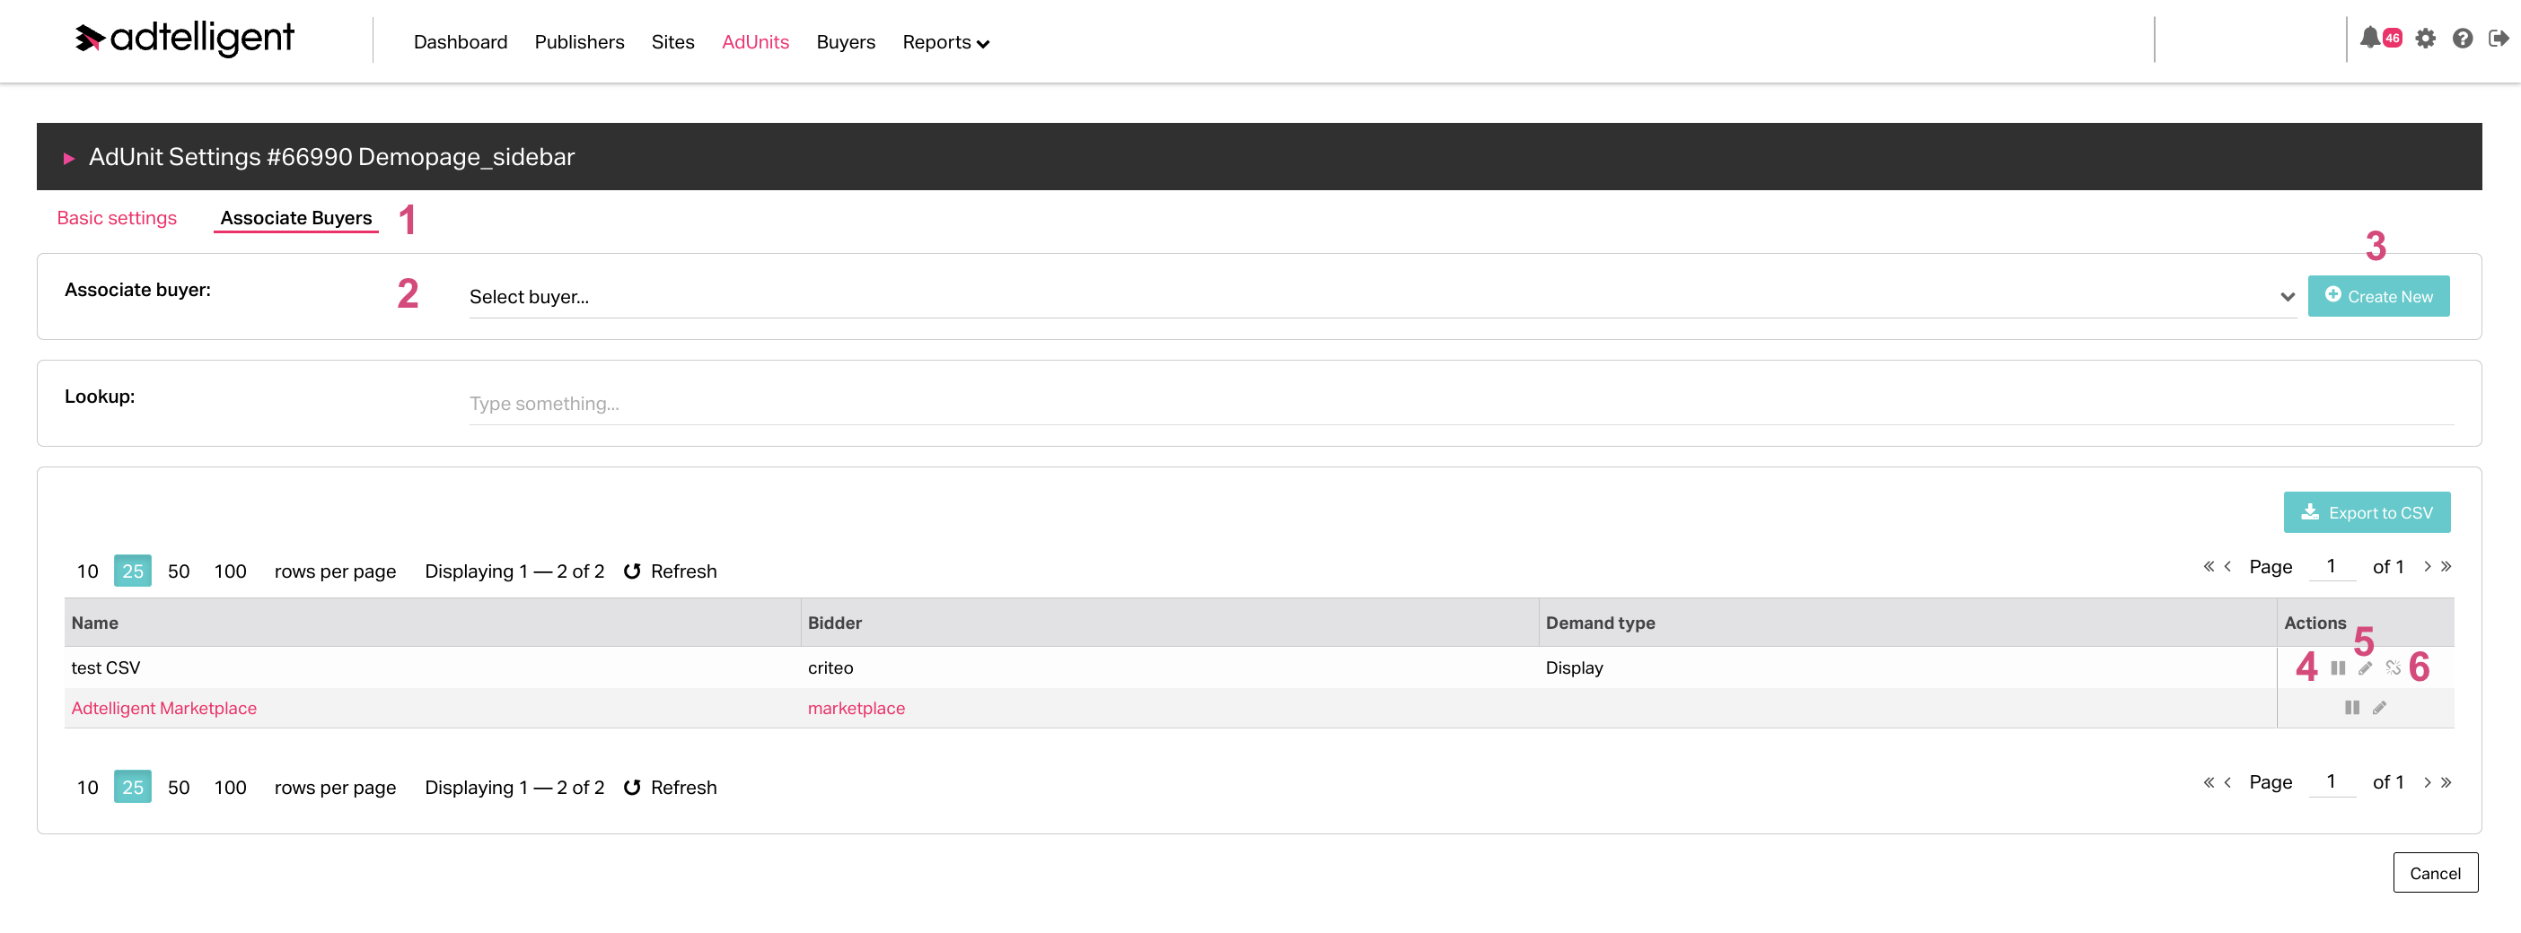
Task: Click the bottom Refresh icon
Action: click(x=632, y=788)
